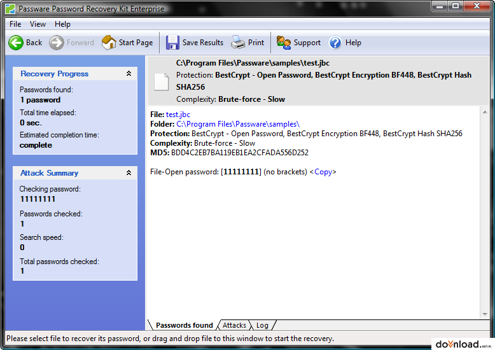
Task: Click the scrollbar up arrow in results pane
Action: (485, 112)
